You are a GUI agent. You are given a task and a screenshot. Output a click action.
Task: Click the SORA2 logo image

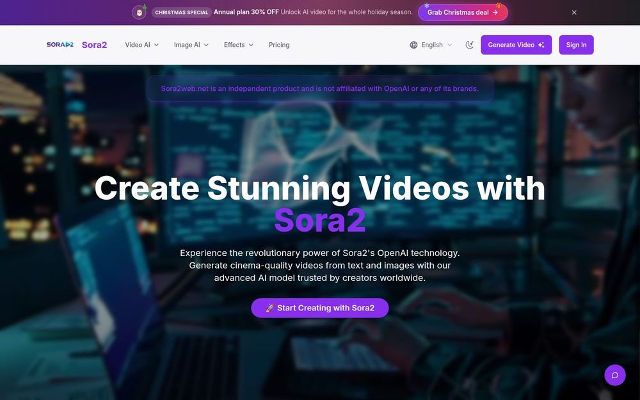tap(60, 45)
